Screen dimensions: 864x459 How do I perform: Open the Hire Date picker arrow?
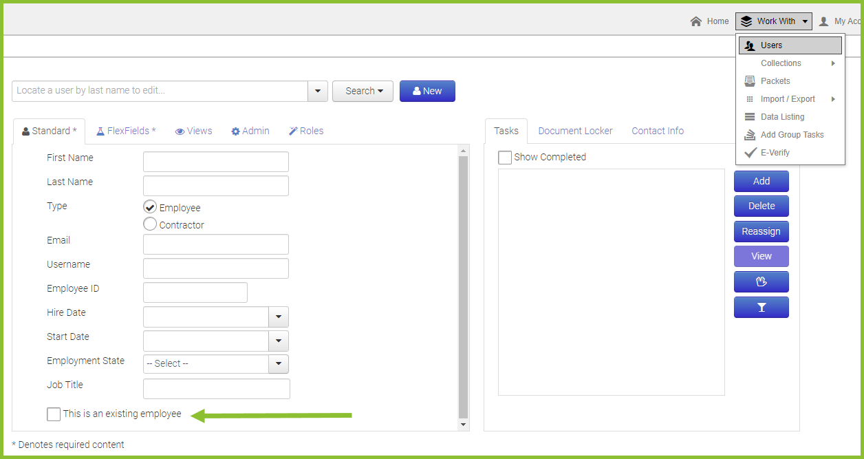[x=278, y=317]
